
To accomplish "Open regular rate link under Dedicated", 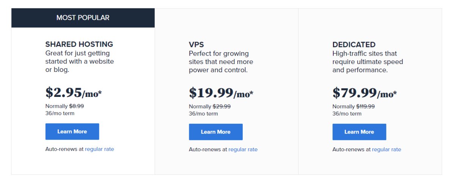I will click(x=386, y=150).
